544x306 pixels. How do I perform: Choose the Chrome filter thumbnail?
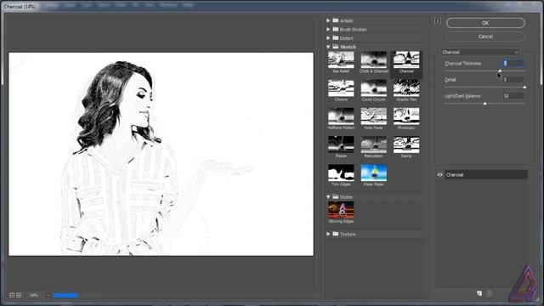click(x=341, y=88)
